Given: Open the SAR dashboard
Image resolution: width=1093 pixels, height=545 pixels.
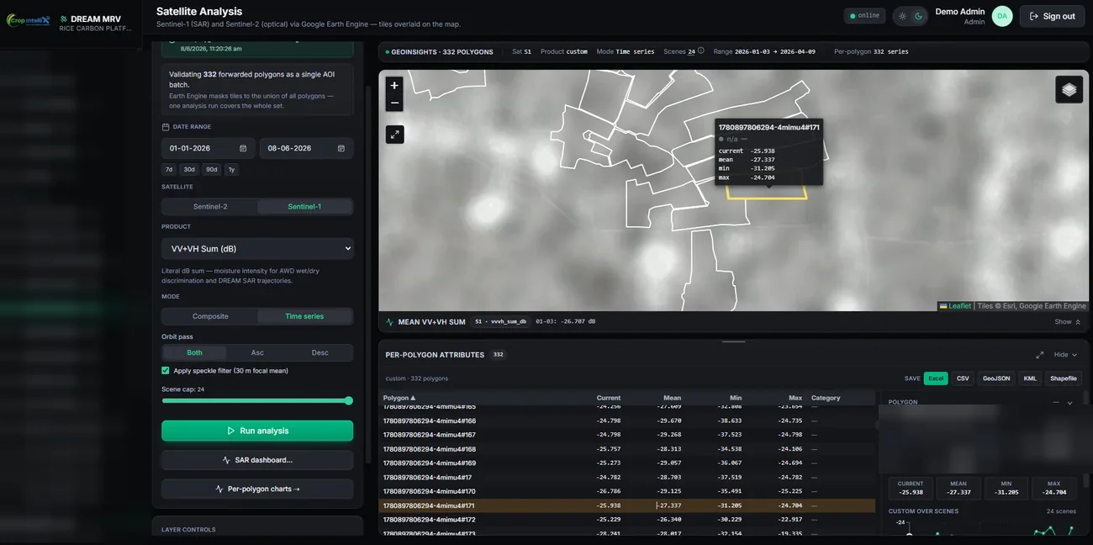Looking at the screenshot, I should tap(257, 460).
